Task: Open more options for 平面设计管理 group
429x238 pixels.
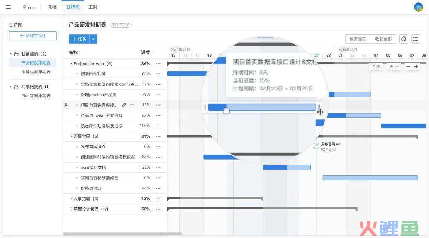Action: pos(158,209)
